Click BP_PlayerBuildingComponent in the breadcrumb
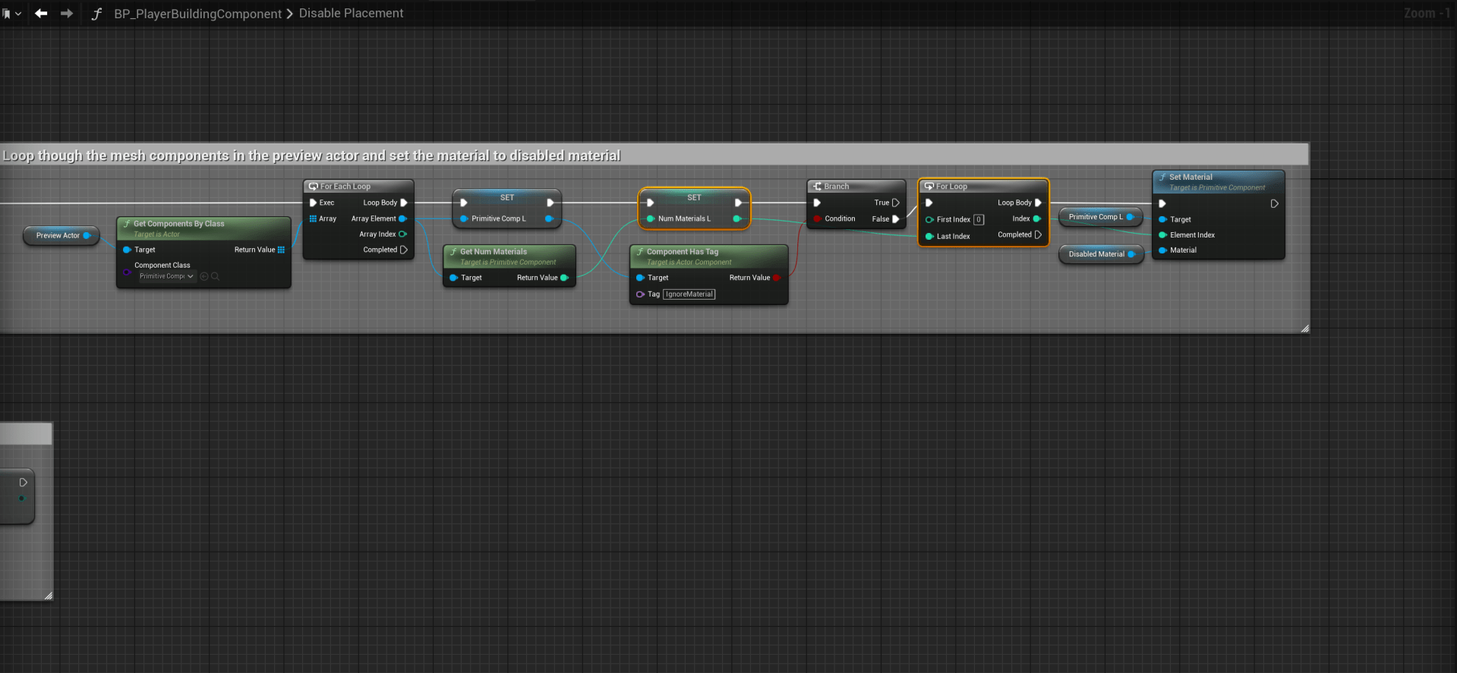 pyautogui.click(x=197, y=14)
